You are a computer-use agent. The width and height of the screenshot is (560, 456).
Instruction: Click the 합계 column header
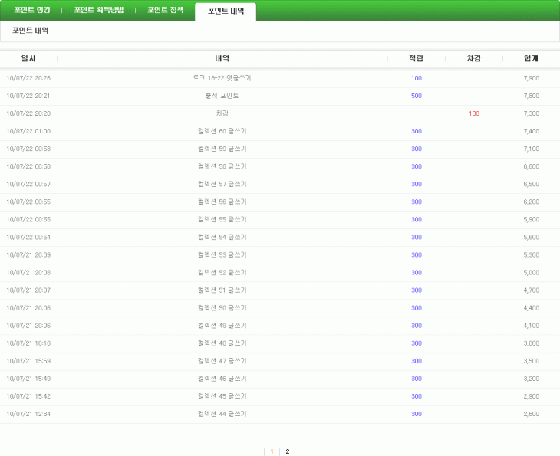[x=531, y=58]
